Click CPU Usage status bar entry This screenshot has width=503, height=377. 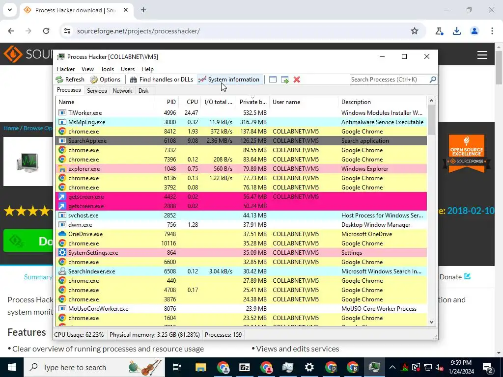click(x=79, y=335)
